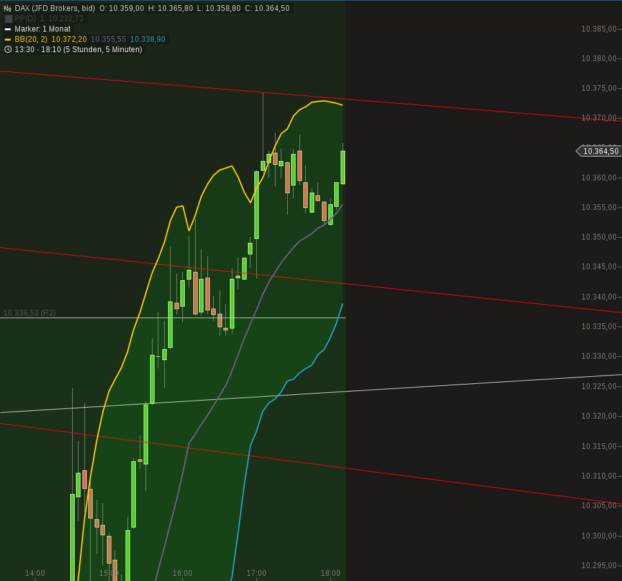The image size is (622, 581).
Task: Click the Marker: 1 Monat label
Action: pyautogui.click(x=42, y=29)
